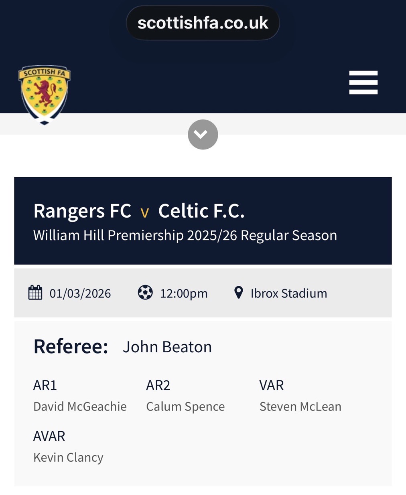Screen dimensions: 406x495
Task: Click the location pin icon
Action: 239,293
